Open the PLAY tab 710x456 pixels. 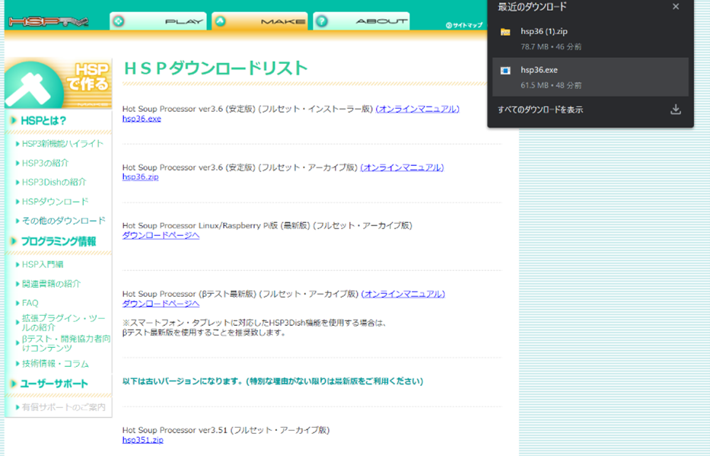pos(158,21)
